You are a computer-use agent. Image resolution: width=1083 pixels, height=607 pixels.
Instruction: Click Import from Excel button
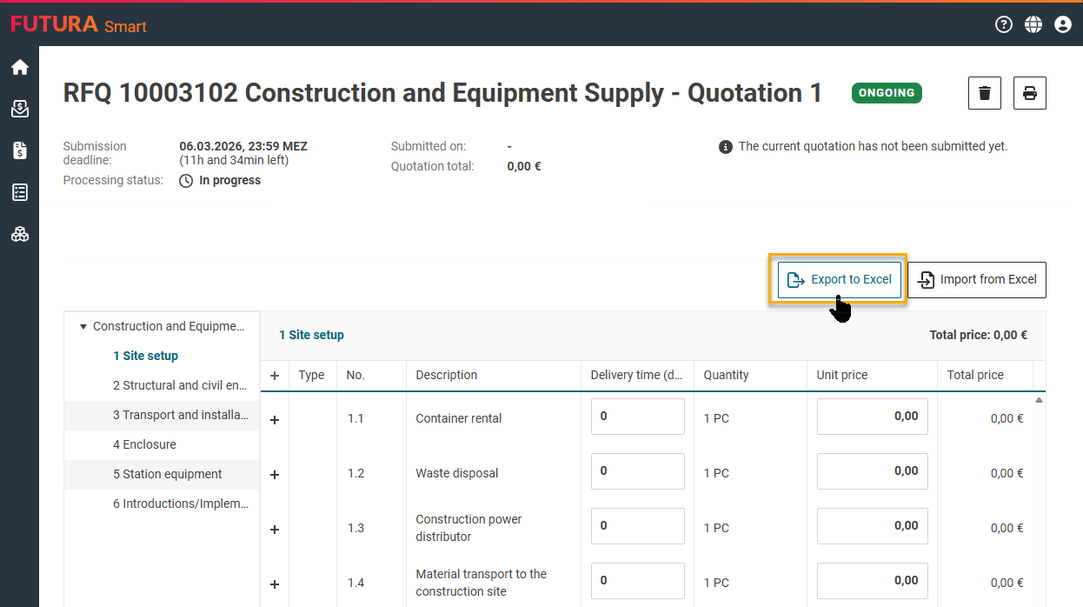(x=977, y=280)
